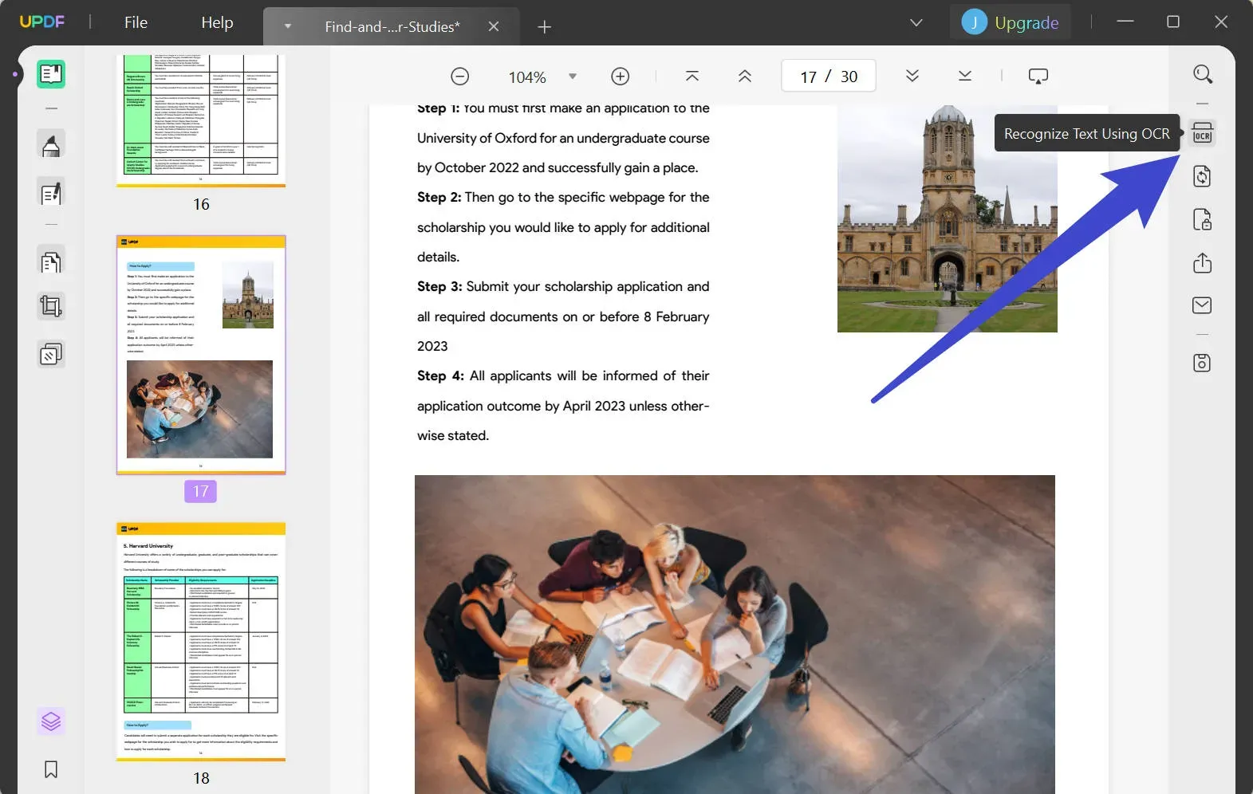Select the Crop Pages tool
Screen dimensions: 1253x794
coord(51,306)
